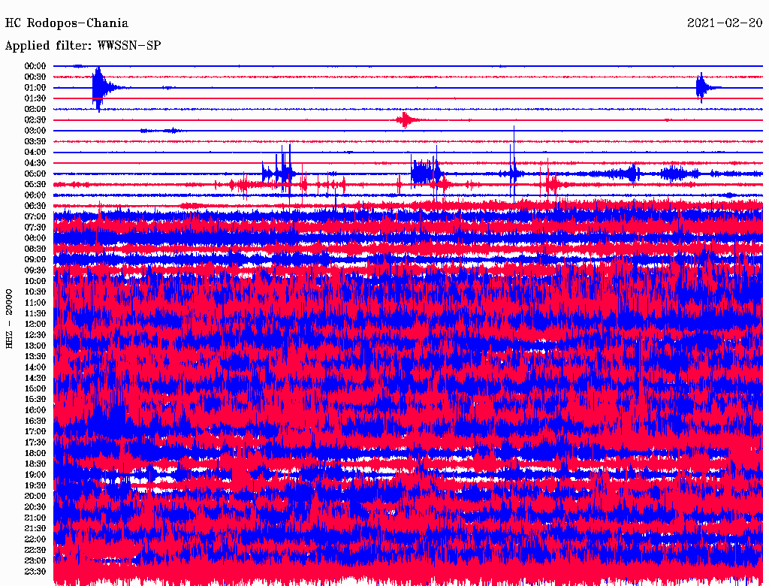Select the 07:00 time label
The width and height of the screenshot is (769, 586).
[35, 216]
